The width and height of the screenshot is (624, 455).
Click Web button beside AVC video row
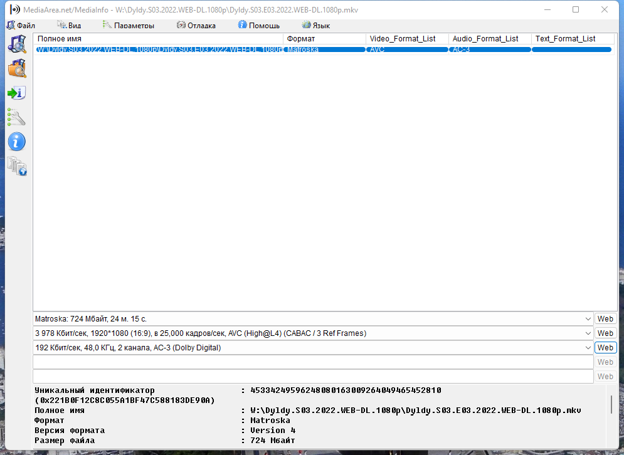coord(605,333)
